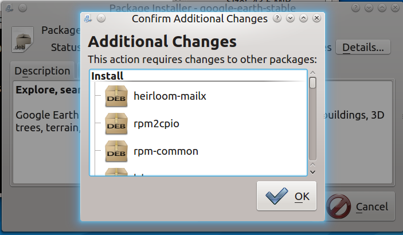
Task: Click the help question mark in the dialog title bar
Action: click(277, 18)
